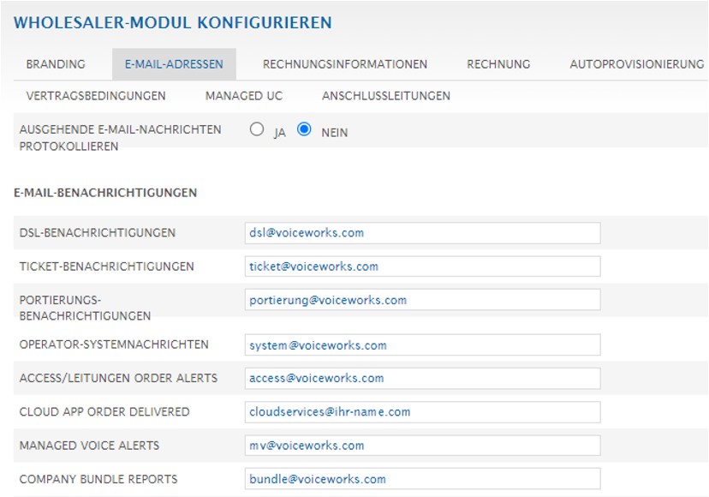Select the Nein radio button
709x497 pixels.
click(x=304, y=130)
